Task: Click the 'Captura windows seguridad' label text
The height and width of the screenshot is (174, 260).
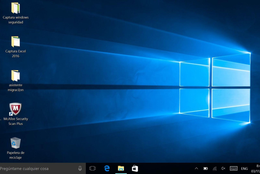Action: (x=16, y=20)
